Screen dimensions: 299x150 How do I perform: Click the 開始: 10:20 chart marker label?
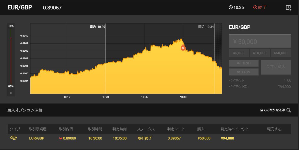[97, 27]
